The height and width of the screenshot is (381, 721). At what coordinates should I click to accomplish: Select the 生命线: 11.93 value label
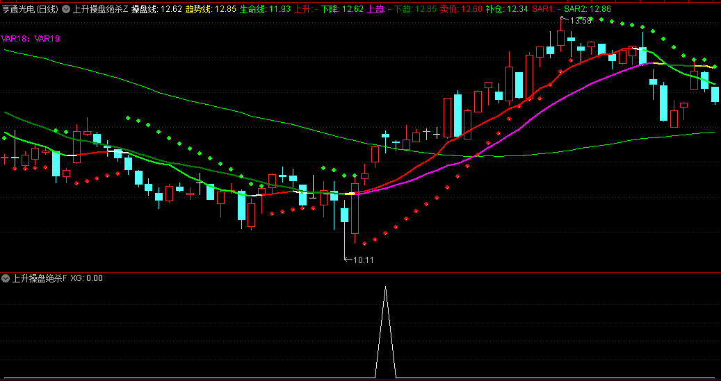(x=266, y=9)
